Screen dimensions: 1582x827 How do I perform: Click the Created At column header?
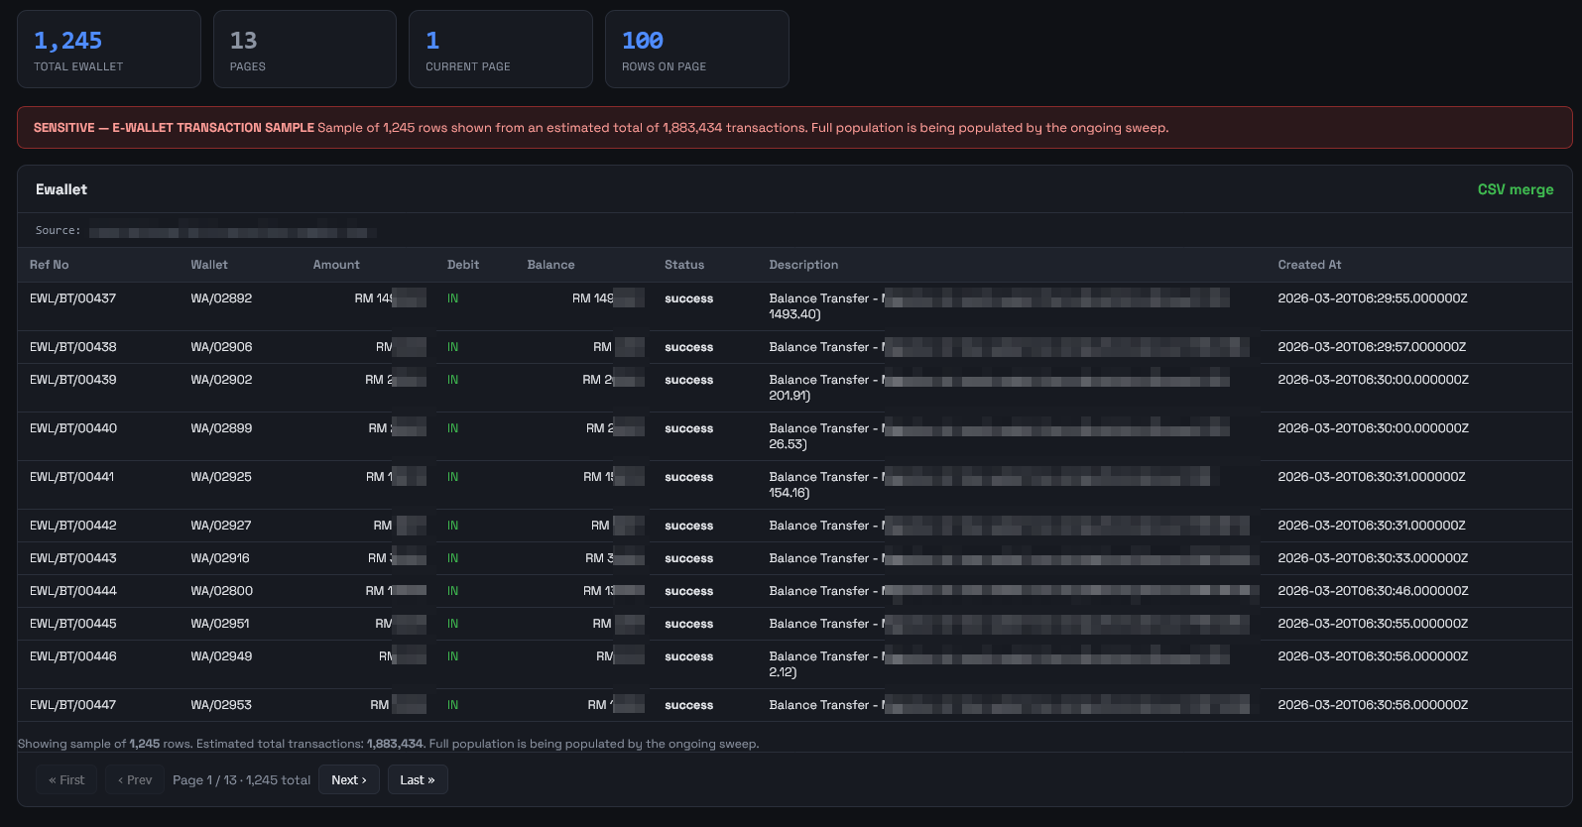click(x=1309, y=265)
